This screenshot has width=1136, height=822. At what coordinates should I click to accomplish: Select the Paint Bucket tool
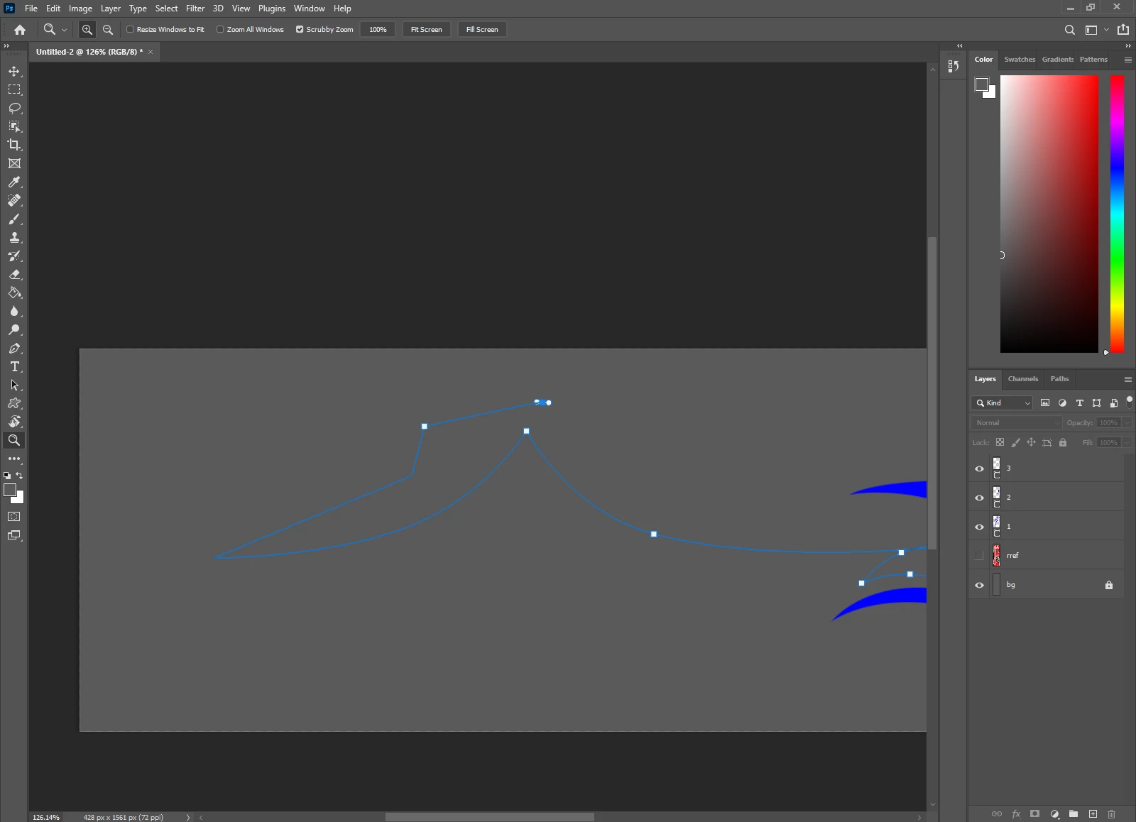pyautogui.click(x=14, y=292)
